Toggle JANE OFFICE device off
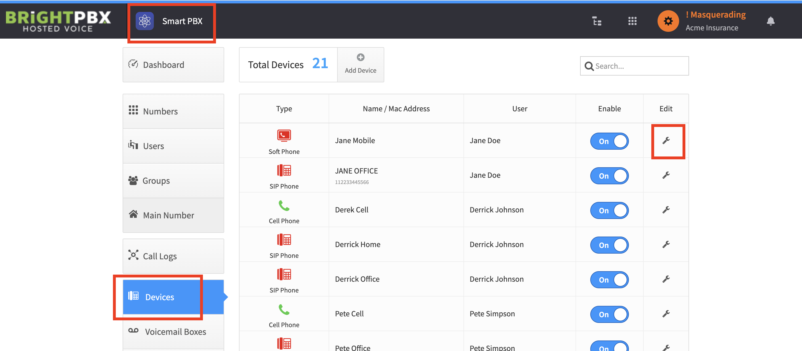 pyautogui.click(x=609, y=176)
